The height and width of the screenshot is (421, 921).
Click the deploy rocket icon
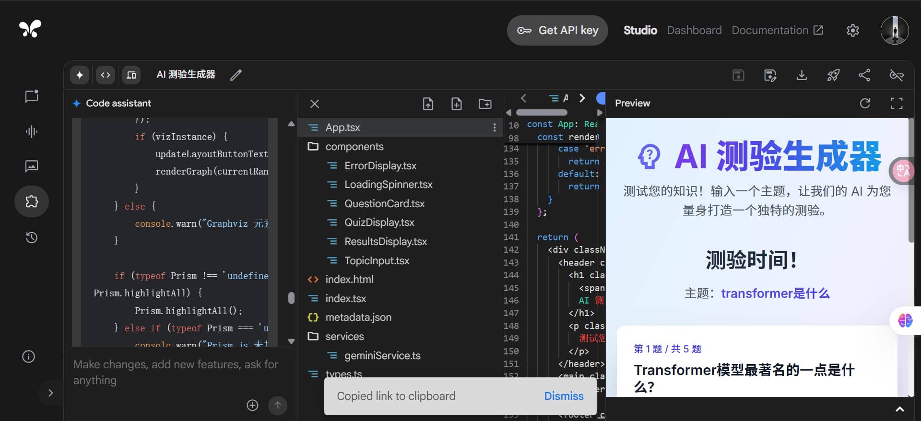pos(833,75)
